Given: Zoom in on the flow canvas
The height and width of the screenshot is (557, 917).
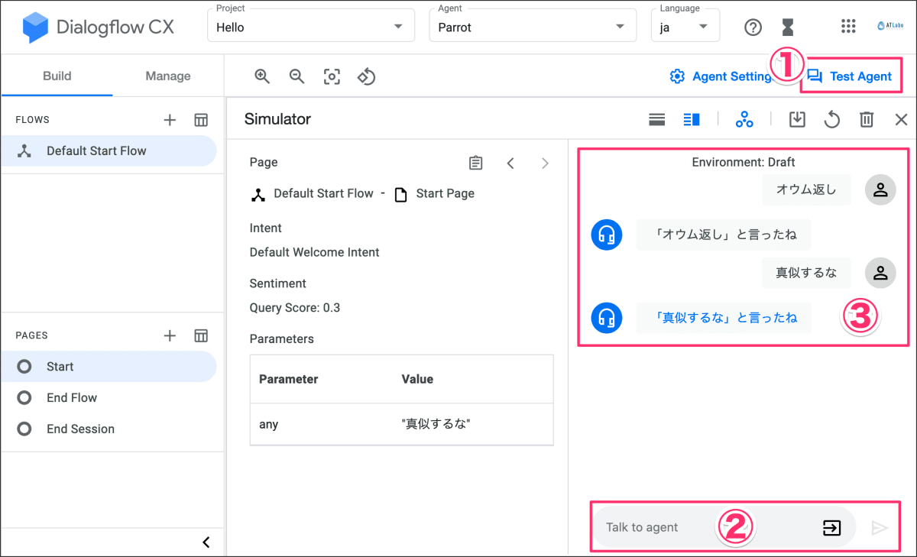Looking at the screenshot, I should click(262, 76).
